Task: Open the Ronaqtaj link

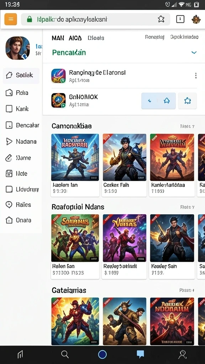Action: pyautogui.click(x=154, y=37)
